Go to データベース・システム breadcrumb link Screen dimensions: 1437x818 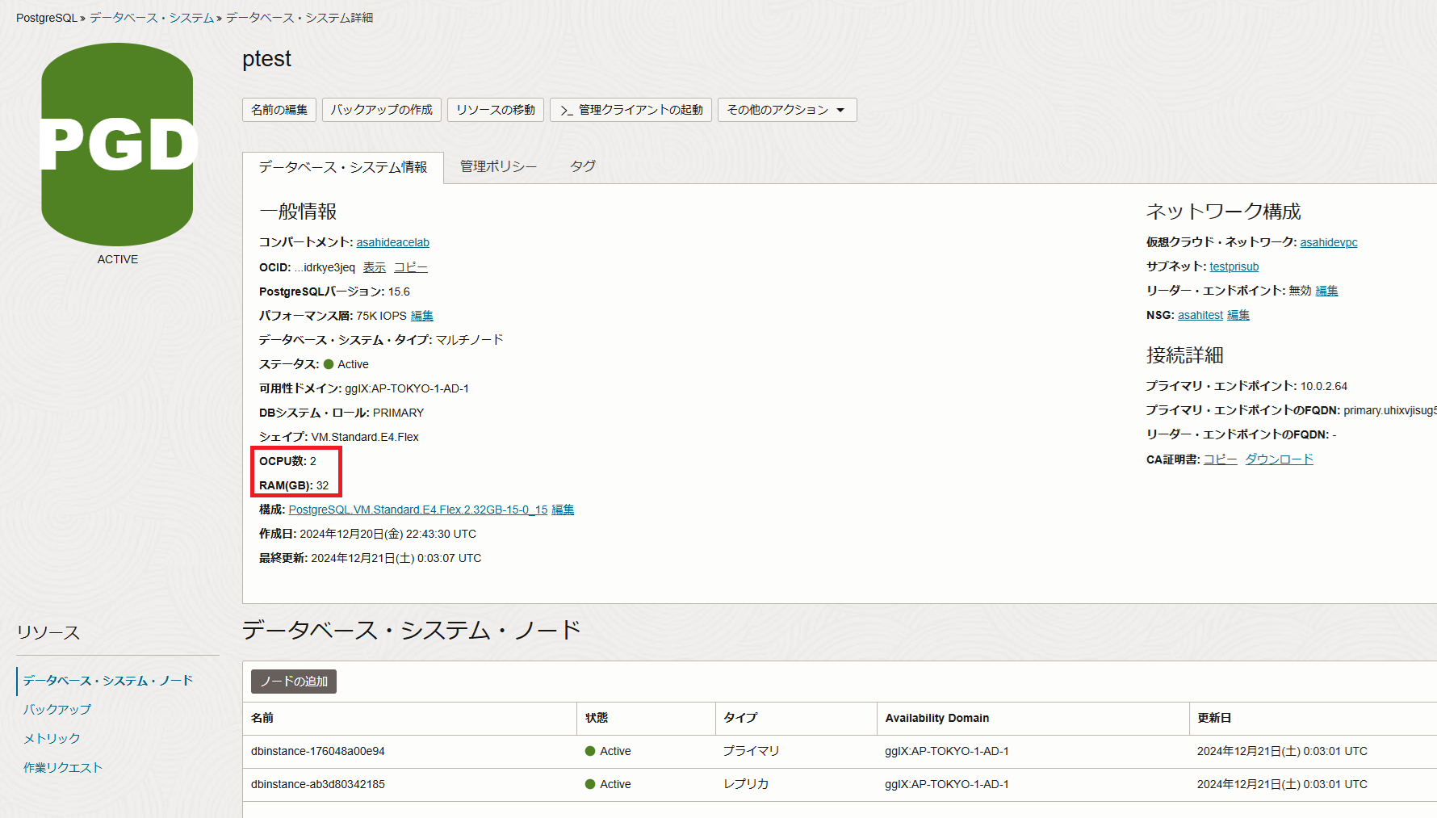click(x=152, y=18)
